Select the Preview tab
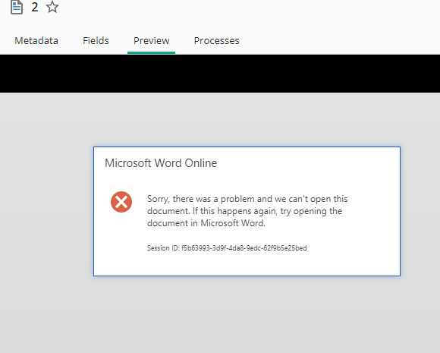This screenshot has width=440, height=353. tap(151, 41)
